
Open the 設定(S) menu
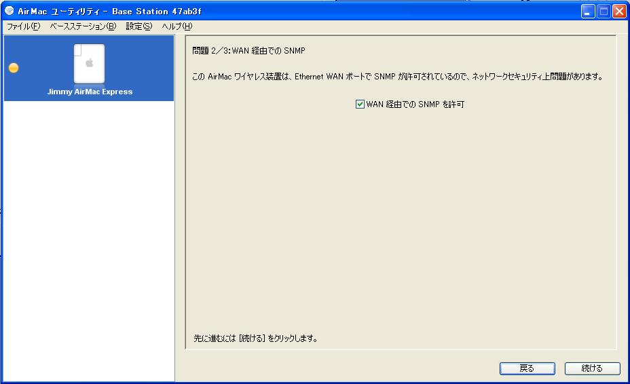click(139, 26)
